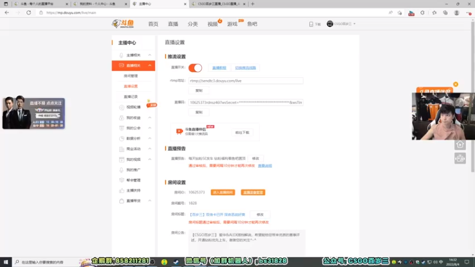Open the Windows notification center icon
Screen dimensions: 475x267
coord(467,262)
